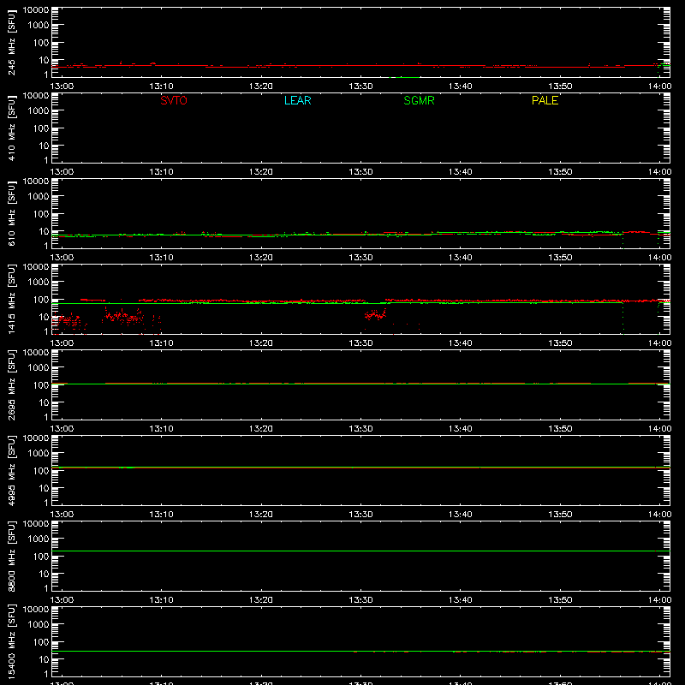
Task: Click the 10000 tick label of the 245 MHz panel
Action: click(36, 10)
